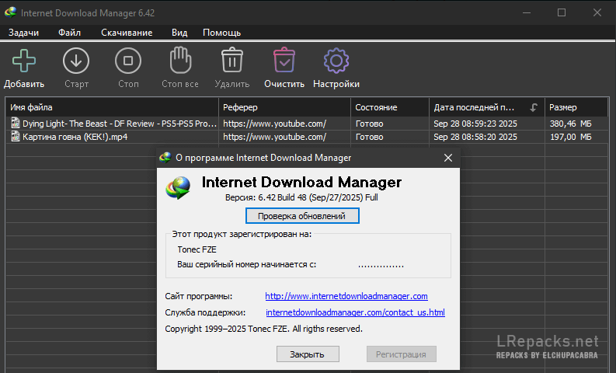The width and height of the screenshot is (616, 373).
Task: Click the Стоп все hand icon
Action: click(180, 60)
